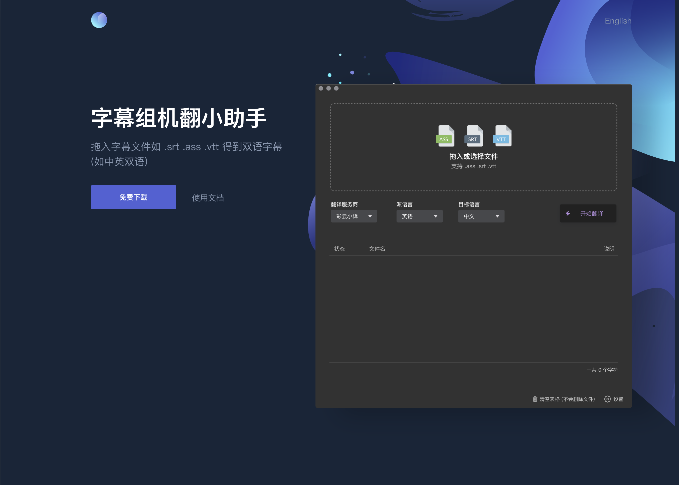Image resolution: width=679 pixels, height=485 pixels.
Task: Switch language to English
Action: click(x=618, y=21)
